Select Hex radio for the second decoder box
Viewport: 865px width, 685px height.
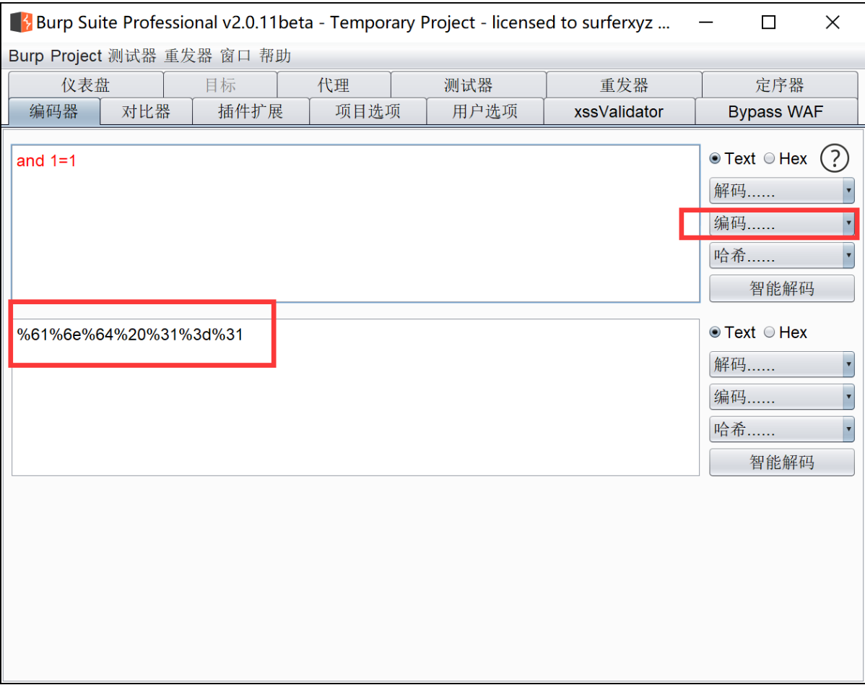pyautogui.click(x=769, y=332)
